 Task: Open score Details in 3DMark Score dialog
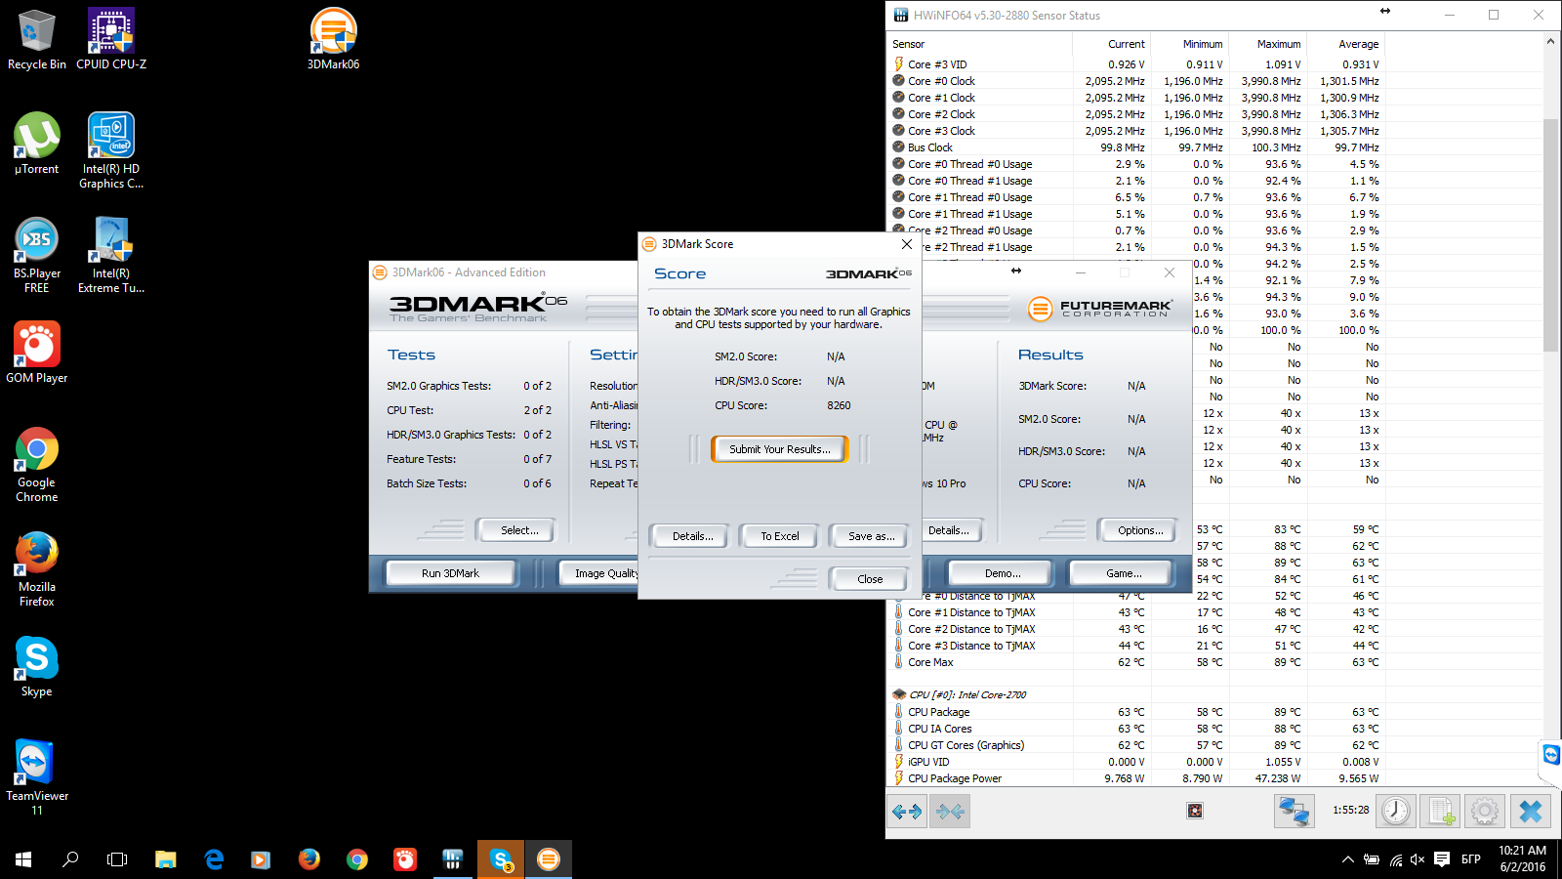(692, 536)
